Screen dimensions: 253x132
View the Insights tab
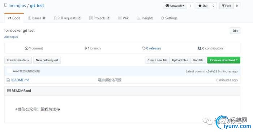click(x=145, y=18)
